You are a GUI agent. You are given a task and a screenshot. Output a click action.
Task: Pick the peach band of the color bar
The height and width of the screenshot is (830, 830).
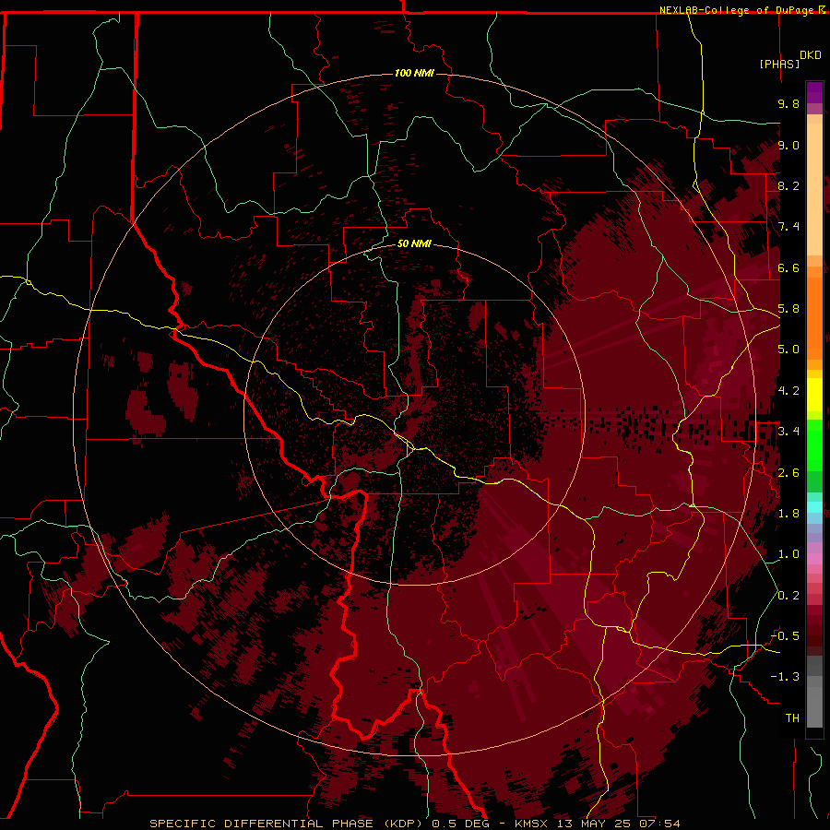pos(814,189)
